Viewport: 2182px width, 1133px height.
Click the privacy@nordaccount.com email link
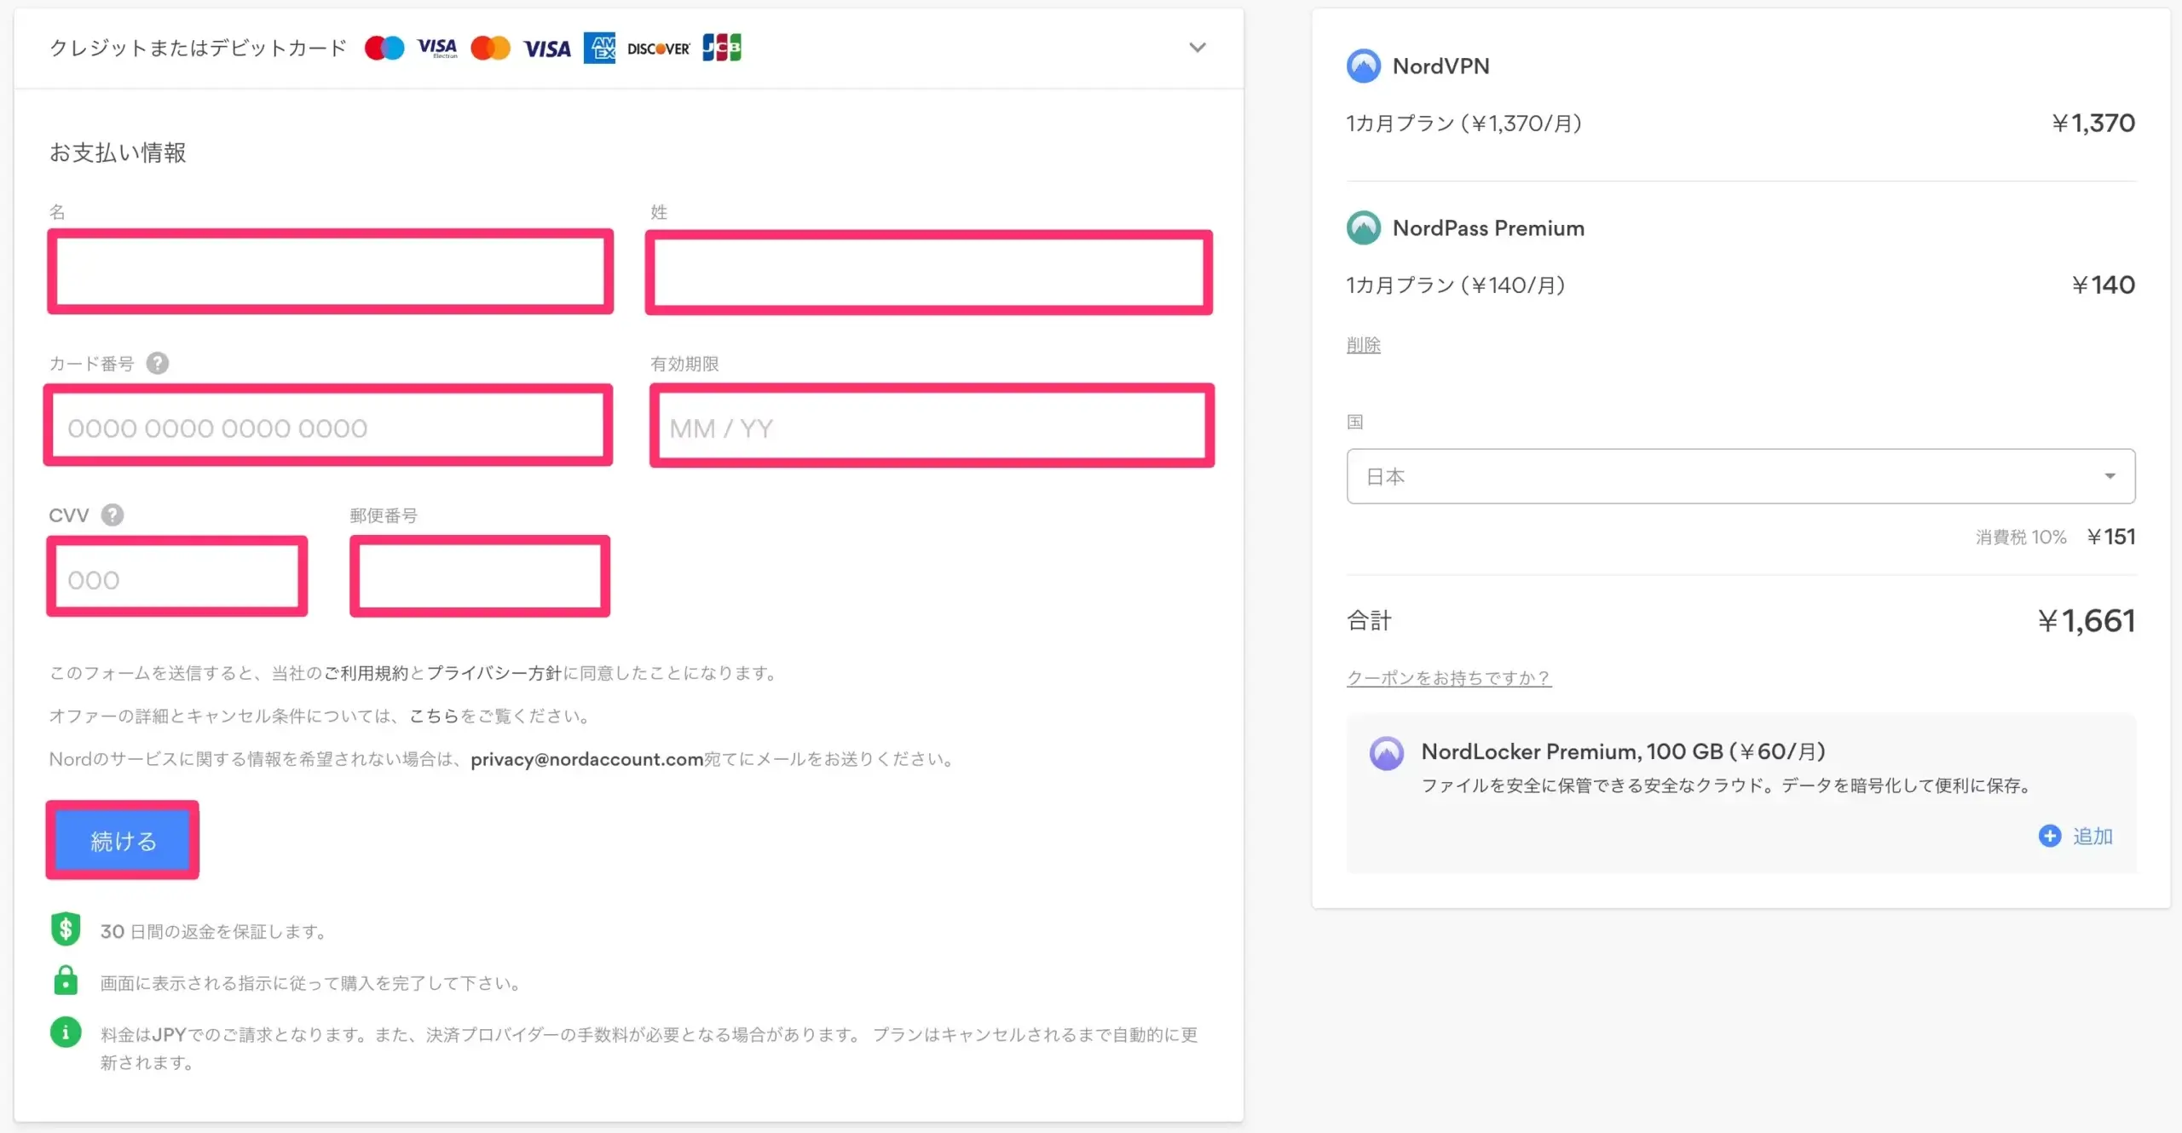587,759
